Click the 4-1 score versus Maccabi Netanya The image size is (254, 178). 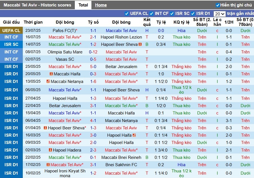93,121
